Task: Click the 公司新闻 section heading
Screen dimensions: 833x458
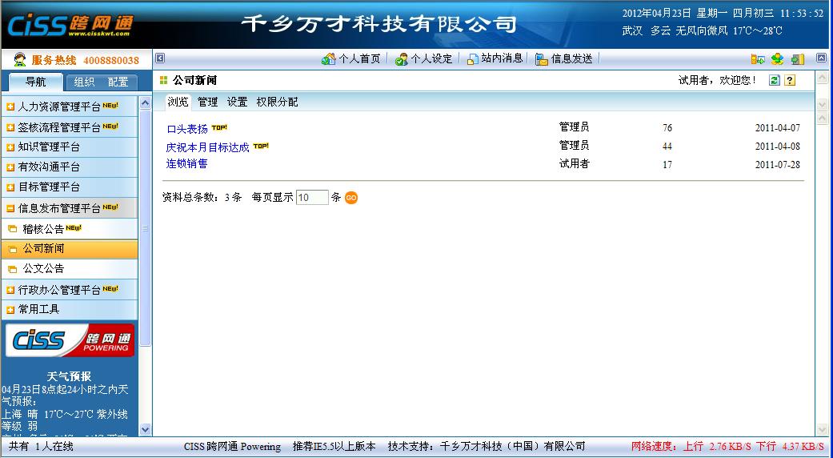Action: [x=194, y=80]
